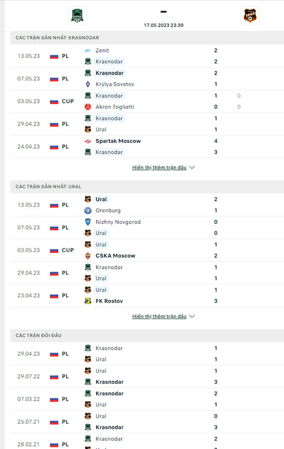Open 'Hiển thị thêm trận đấu' under Krasnodar section
Screen dimensions: 284x449
tap(159, 168)
